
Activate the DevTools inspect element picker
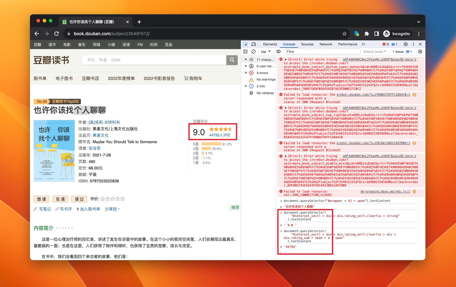click(x=245, y=44)
